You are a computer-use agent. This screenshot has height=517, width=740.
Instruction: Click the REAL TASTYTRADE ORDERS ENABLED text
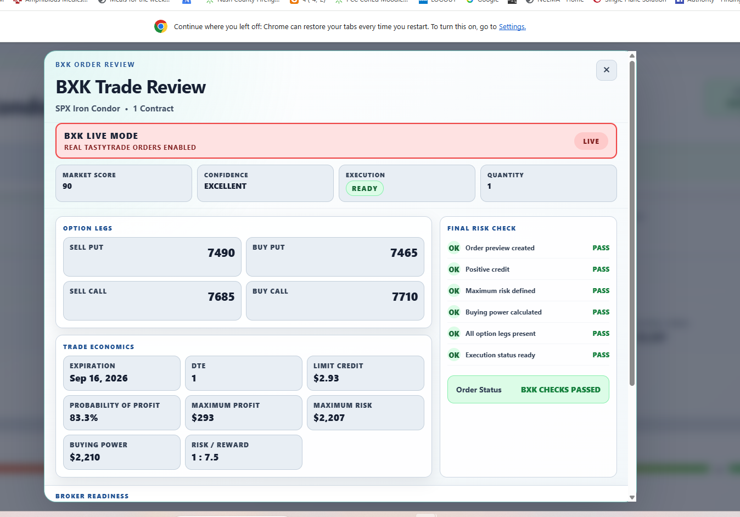130,147
